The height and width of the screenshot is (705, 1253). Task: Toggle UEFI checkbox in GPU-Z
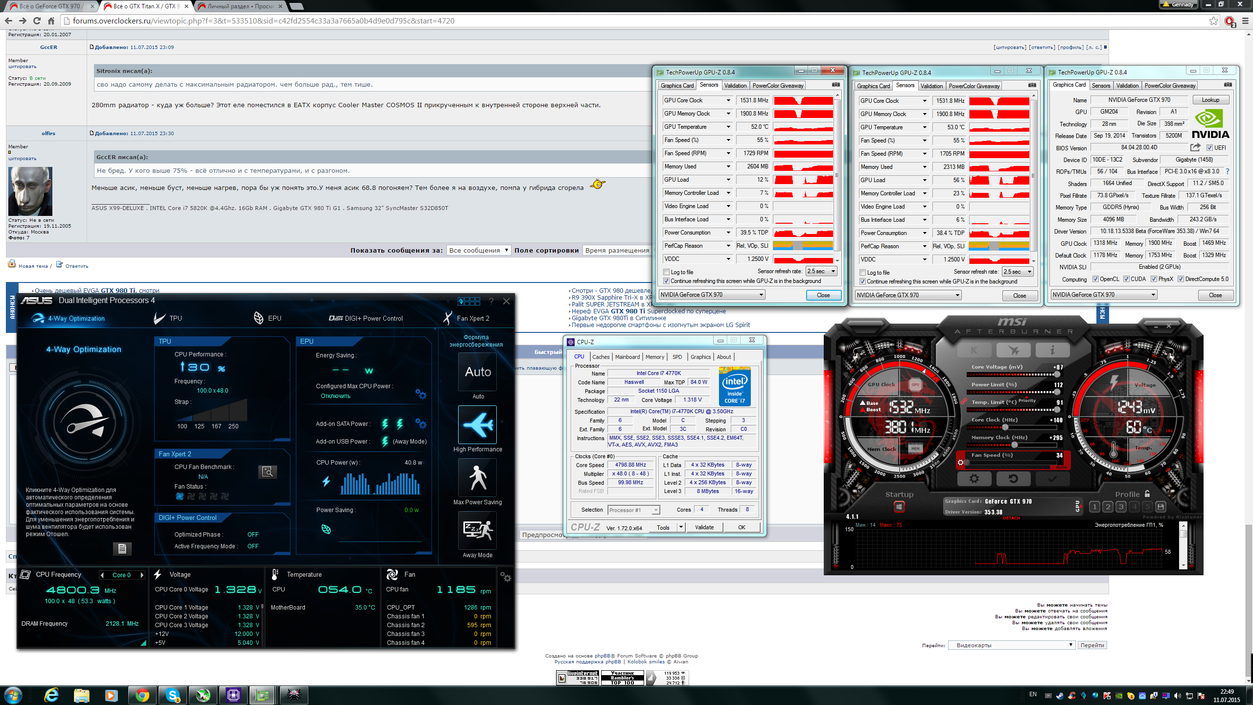(1209, 148)
